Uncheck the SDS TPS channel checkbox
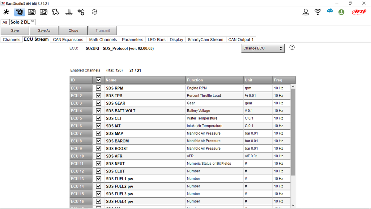The height and width of the screenshot is (209, 371). click(x=99, y=96)
